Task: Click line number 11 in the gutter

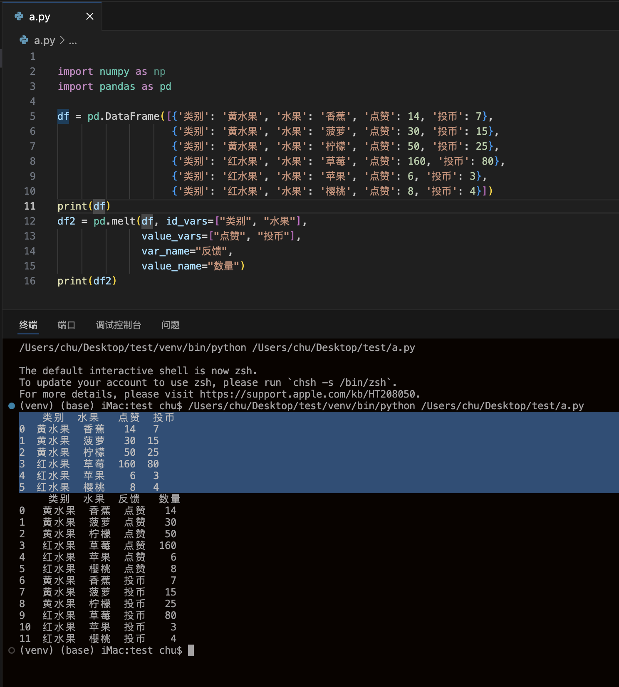Action: (30, 206)
